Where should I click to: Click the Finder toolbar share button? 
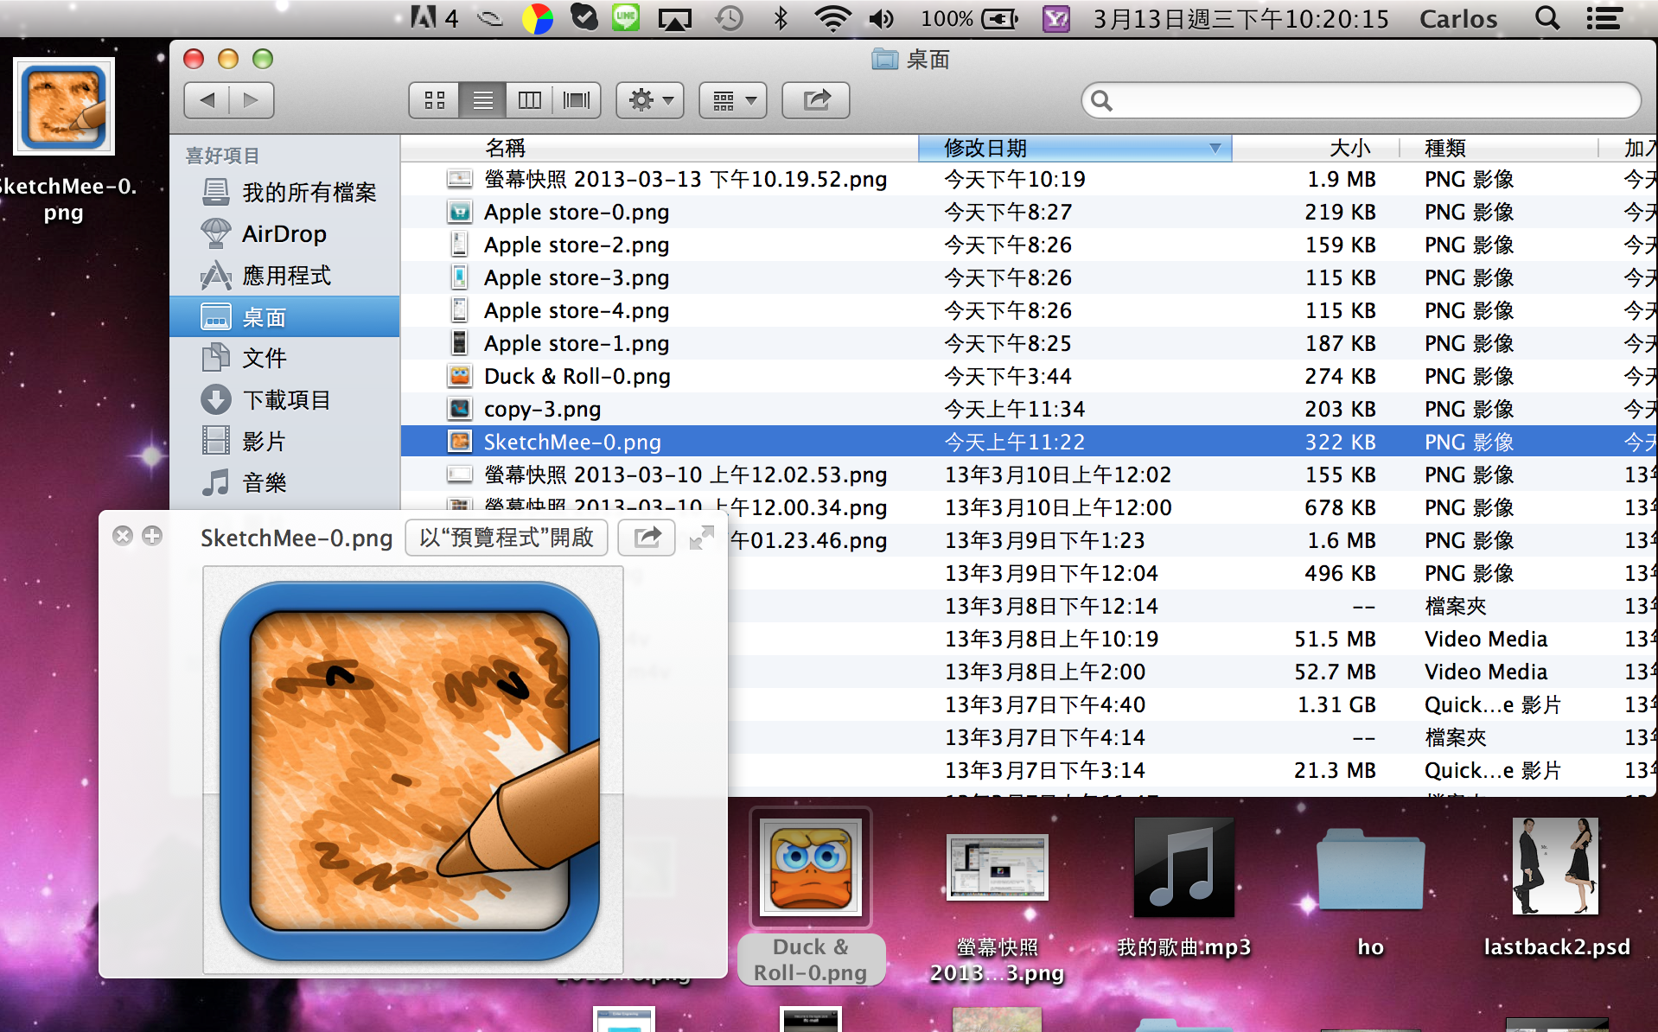(x=815, y=100)
